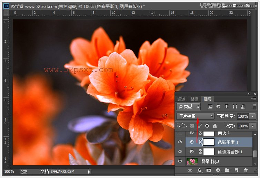Hide the 背景 拷贝 layer
Viewport: 260px width, 178px height.
180,161
